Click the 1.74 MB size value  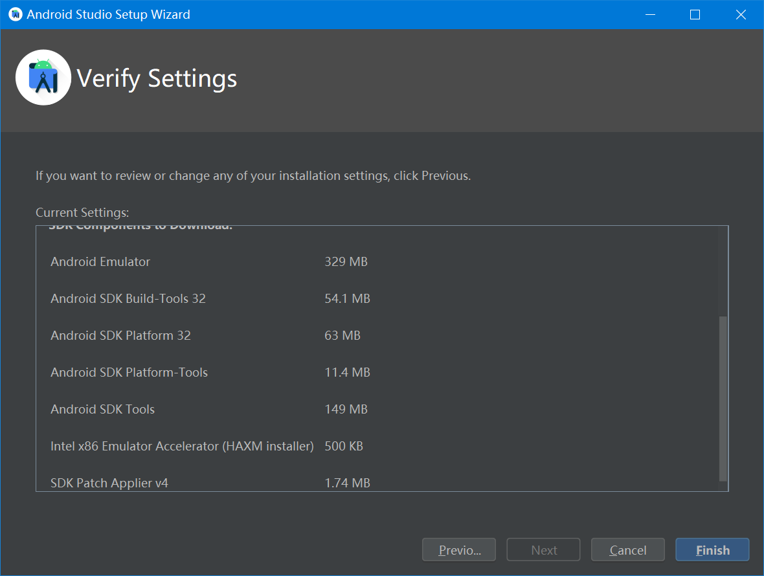pyautogui.click(x=348, y=483)
